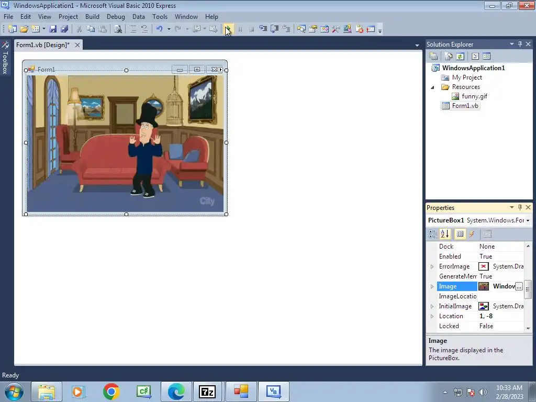
Task: Open Solution Explorer window position dropdown
Action: (512, 44)
